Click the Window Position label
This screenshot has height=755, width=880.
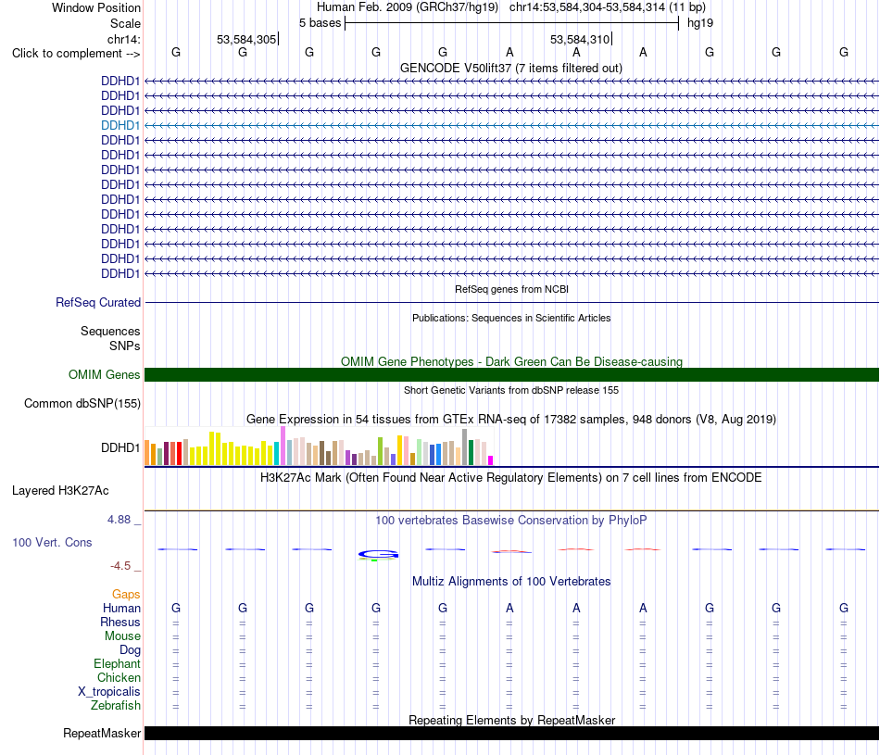[96, 7]
